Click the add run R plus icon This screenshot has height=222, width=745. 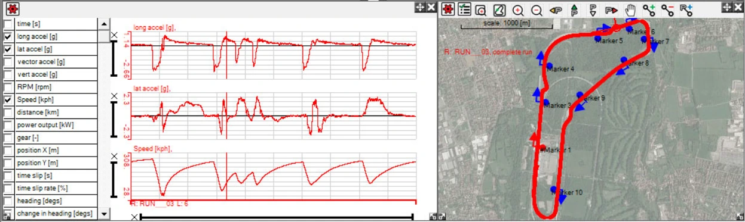(686, 10)
